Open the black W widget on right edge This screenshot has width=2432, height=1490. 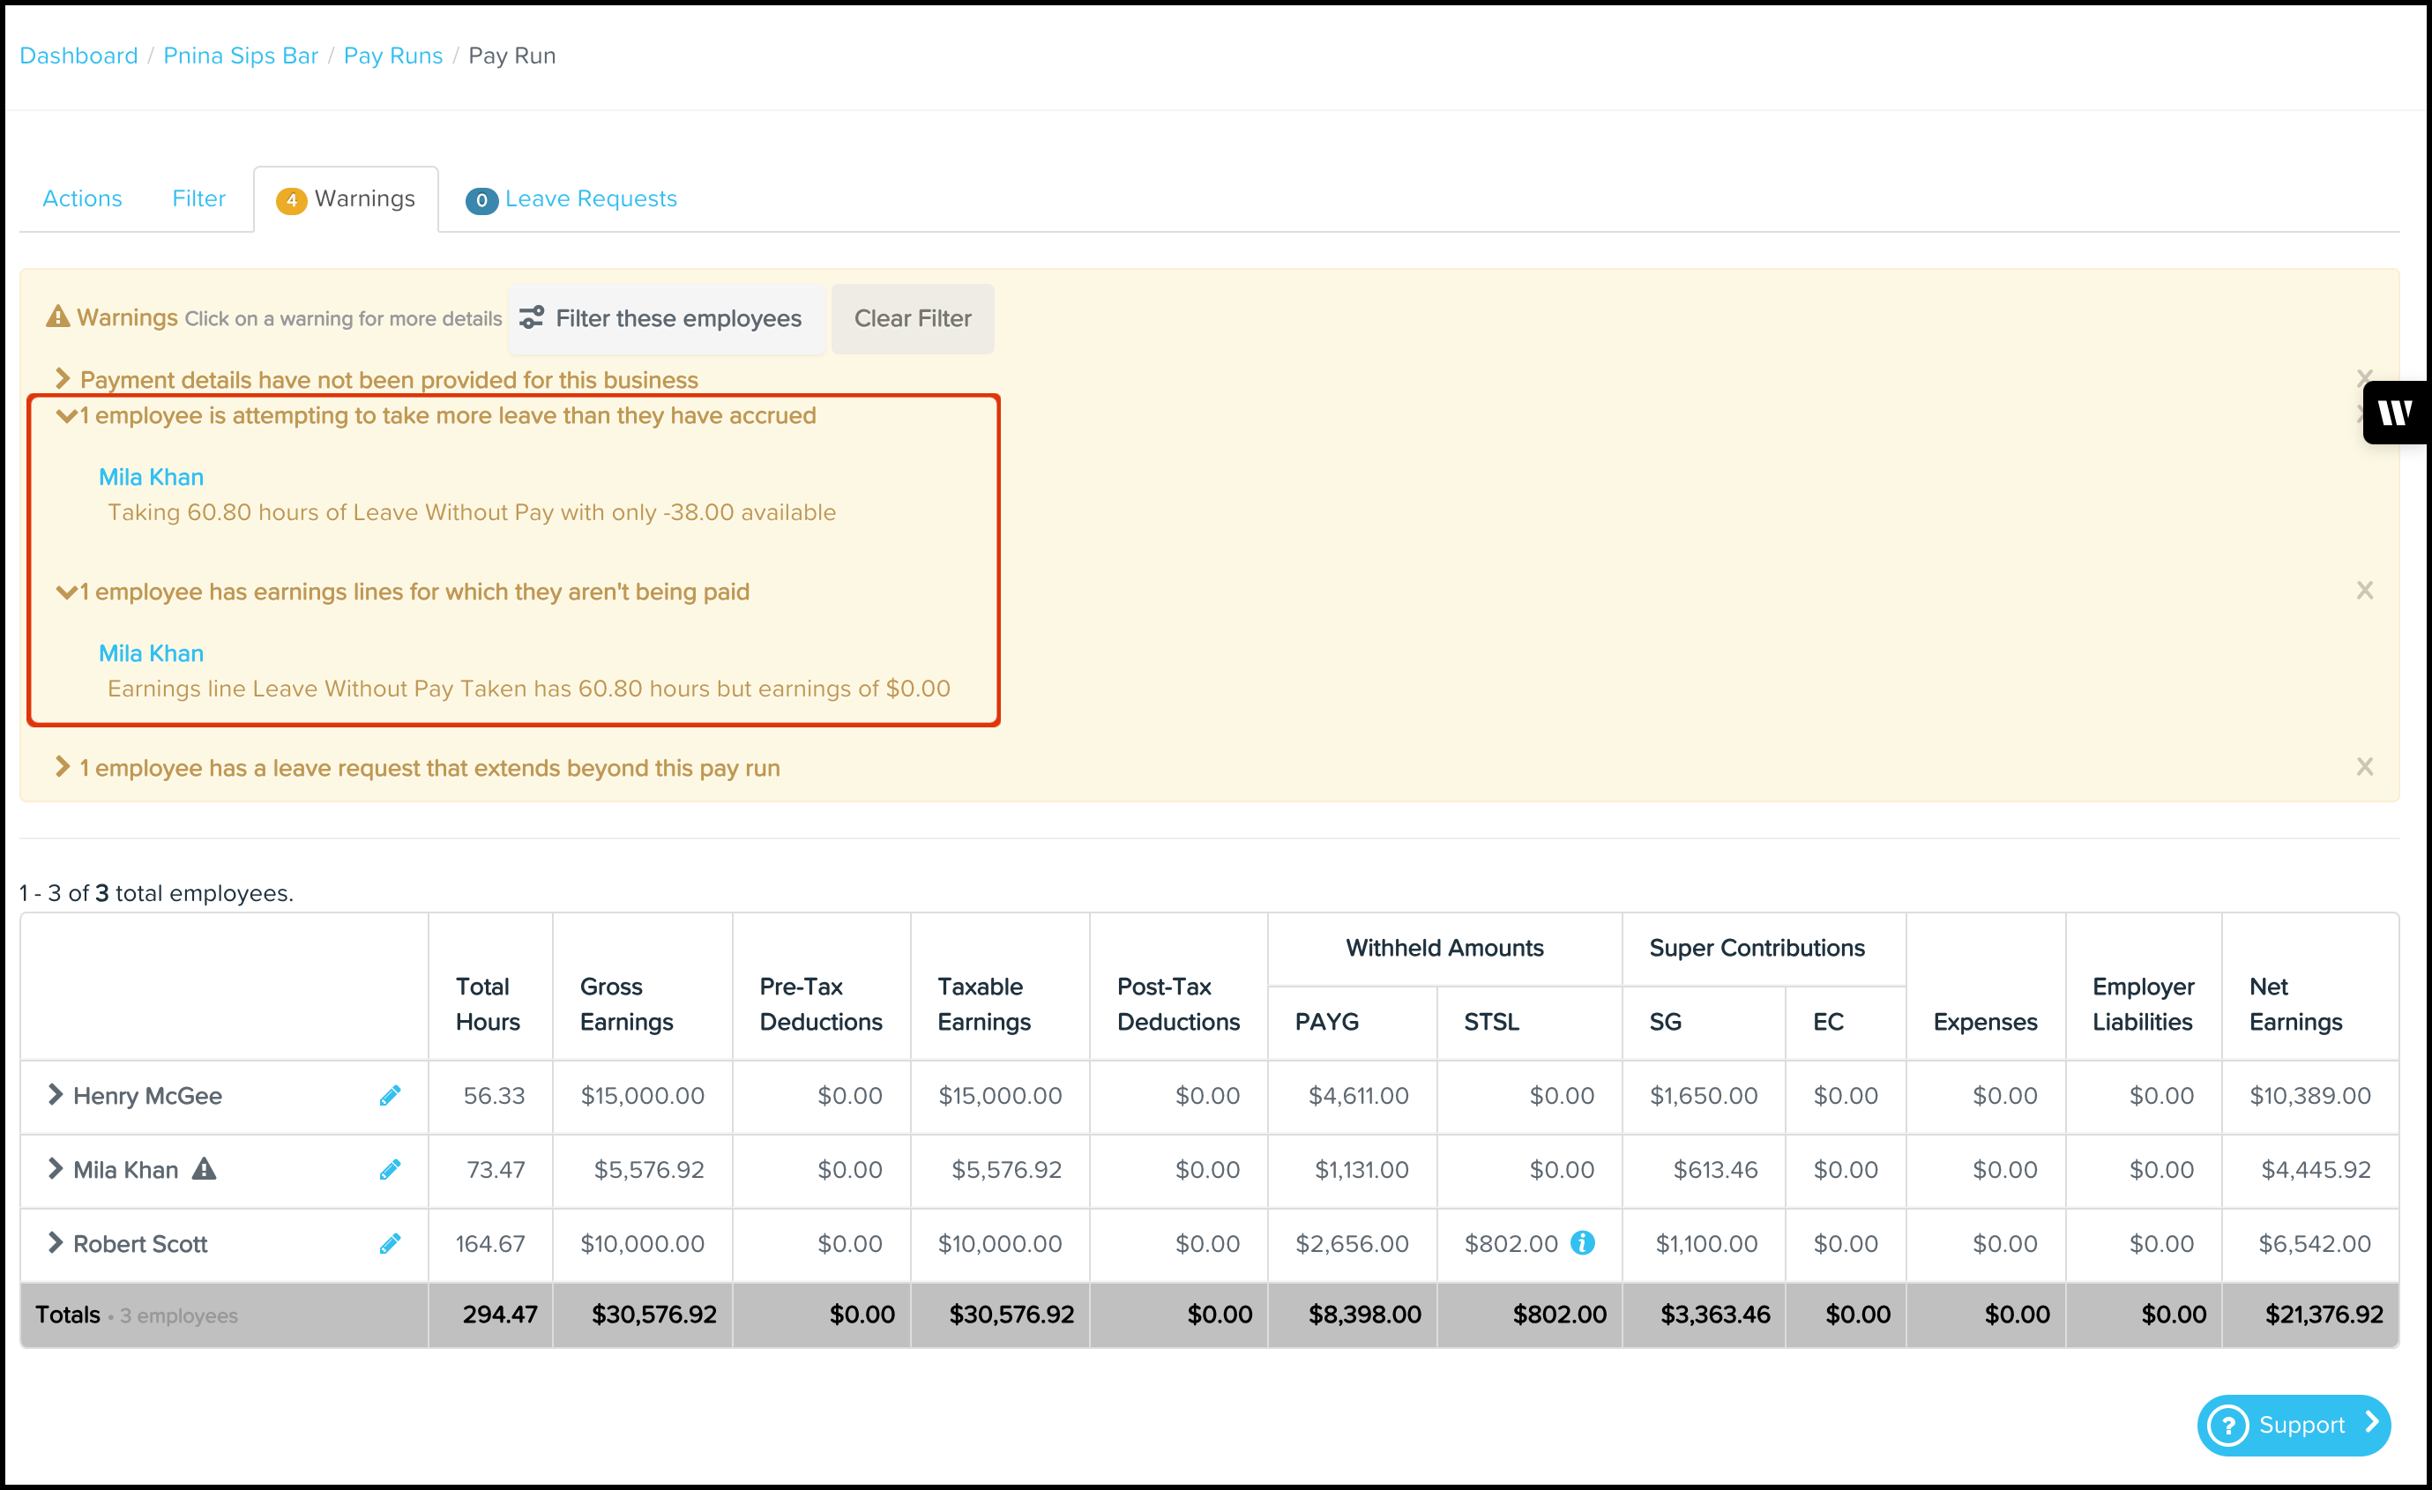click(2396, 413)
